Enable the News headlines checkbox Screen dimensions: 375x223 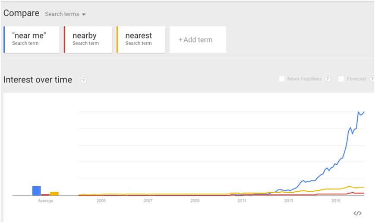click(x=282, y=79)
